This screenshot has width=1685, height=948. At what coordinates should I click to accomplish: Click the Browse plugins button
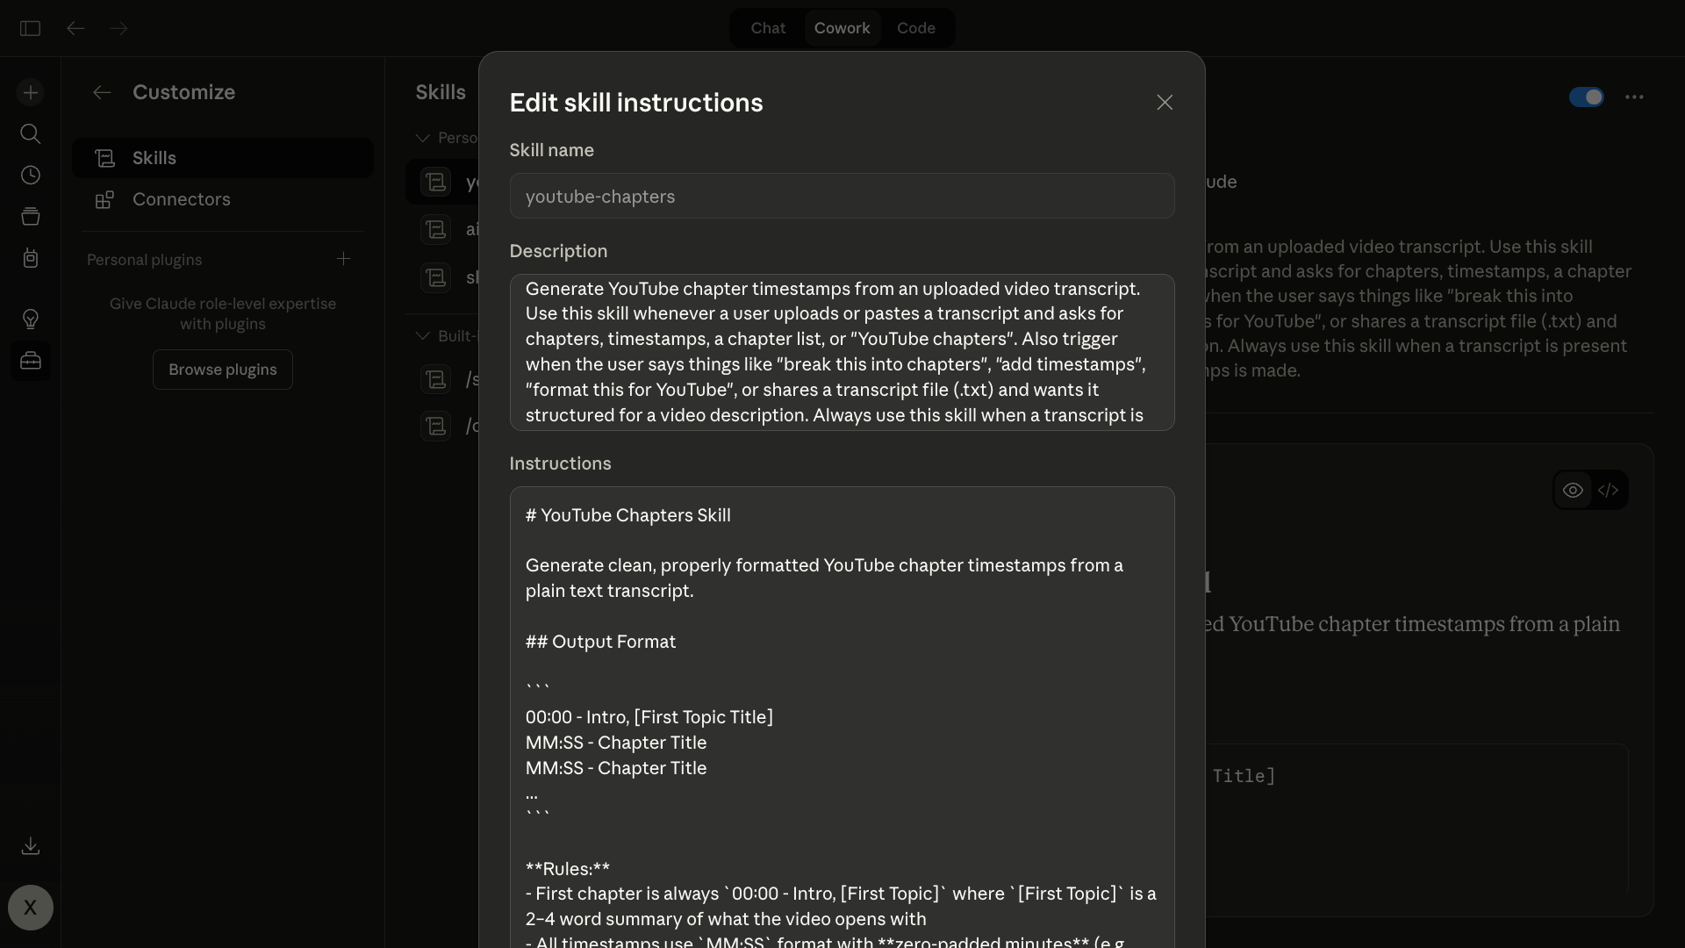(x=222, y=370)
